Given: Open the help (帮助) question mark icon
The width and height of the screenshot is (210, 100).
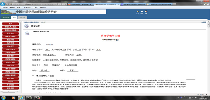Looking at the screenshot, I should (142, 11).
